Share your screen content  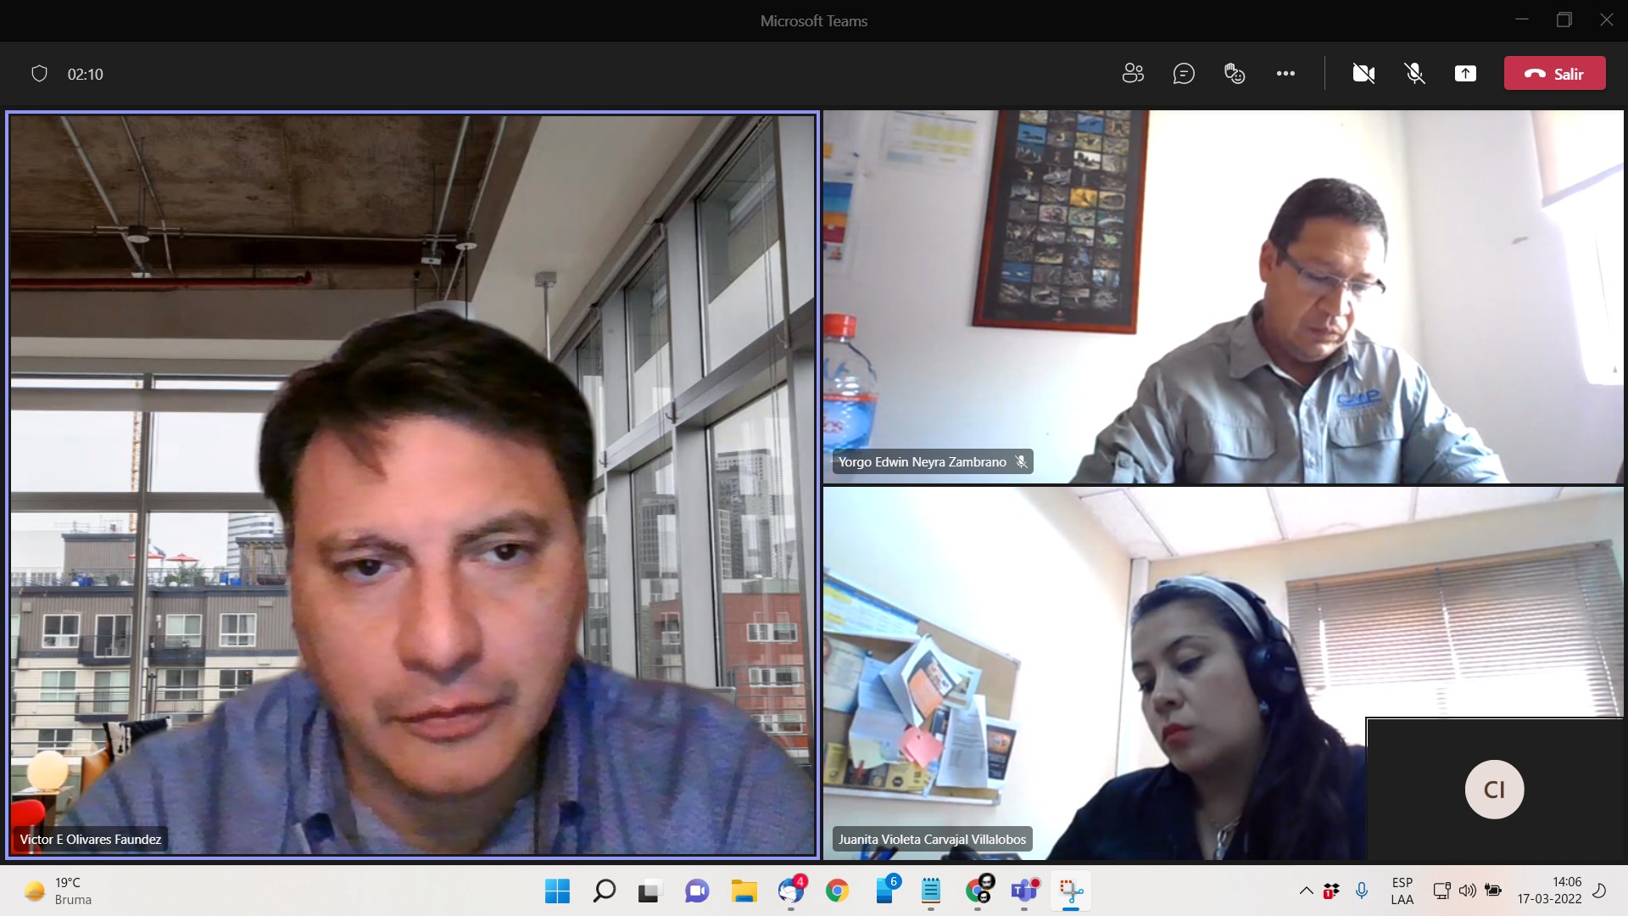(x=1465, y=74)
